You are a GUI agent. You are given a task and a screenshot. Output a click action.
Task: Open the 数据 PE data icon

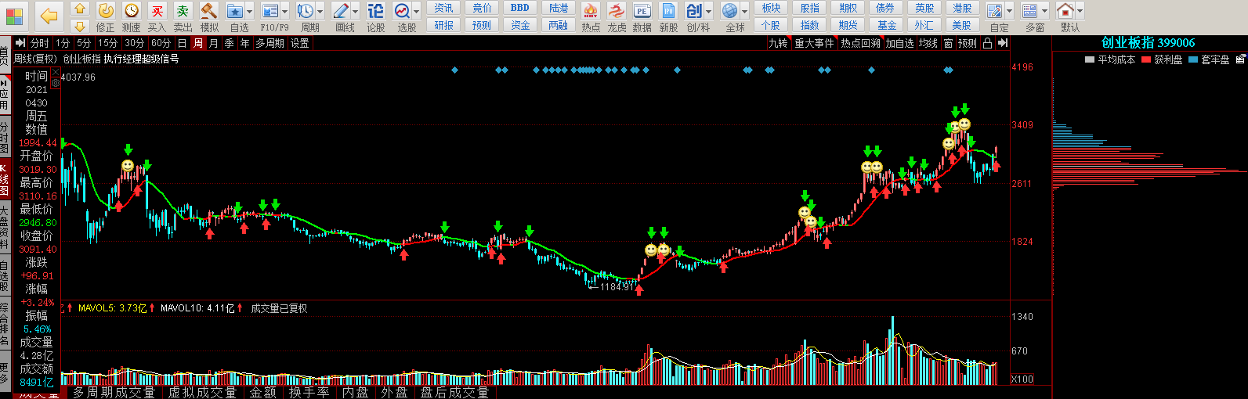tap(642, 10)
